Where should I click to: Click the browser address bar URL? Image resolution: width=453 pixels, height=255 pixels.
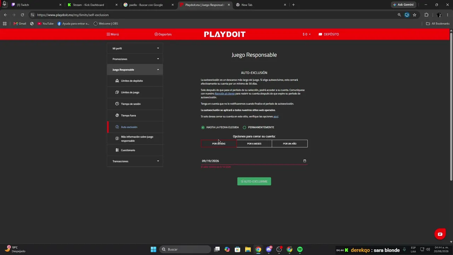[x=73, y=15]
